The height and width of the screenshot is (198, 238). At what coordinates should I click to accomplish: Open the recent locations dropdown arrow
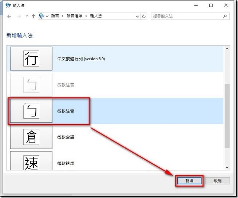click(x=27, y=16)
